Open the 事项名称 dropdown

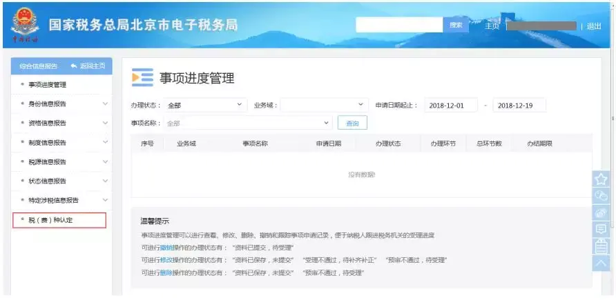click(248, 123)
